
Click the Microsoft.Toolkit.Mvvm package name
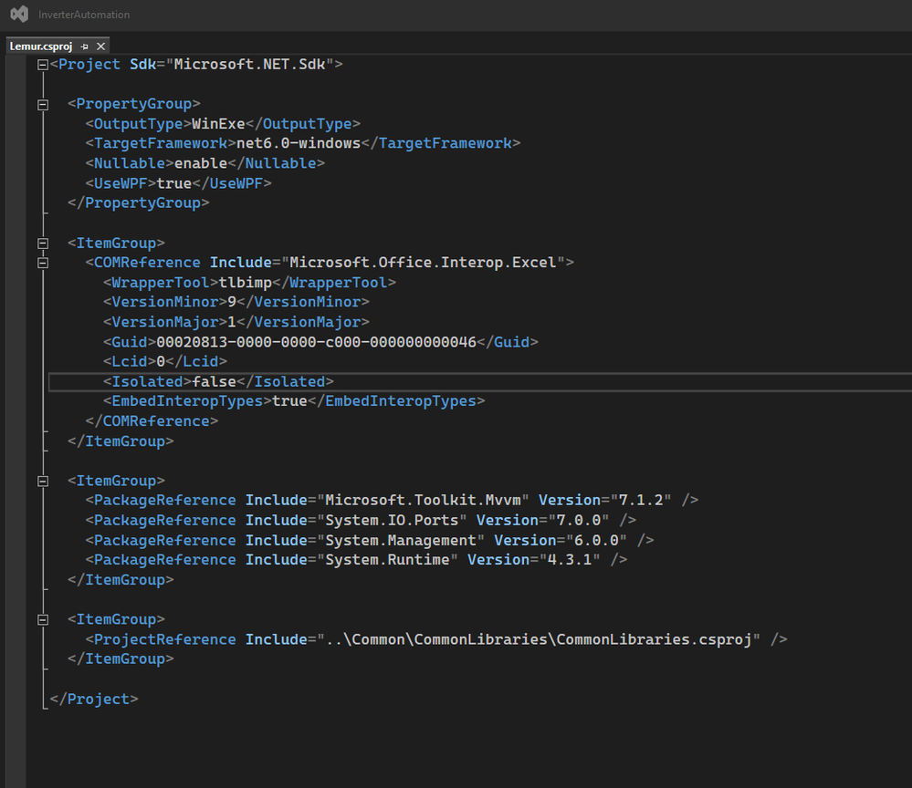click(423, 501)
